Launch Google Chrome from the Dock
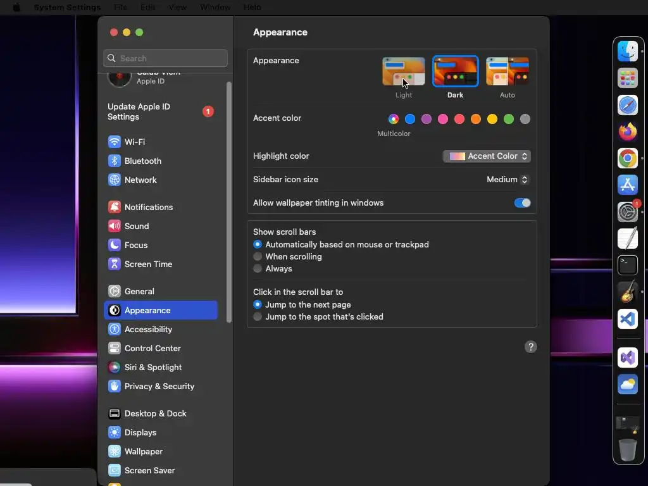The width and height of the screenshot is (648, 486). (627, 158)
